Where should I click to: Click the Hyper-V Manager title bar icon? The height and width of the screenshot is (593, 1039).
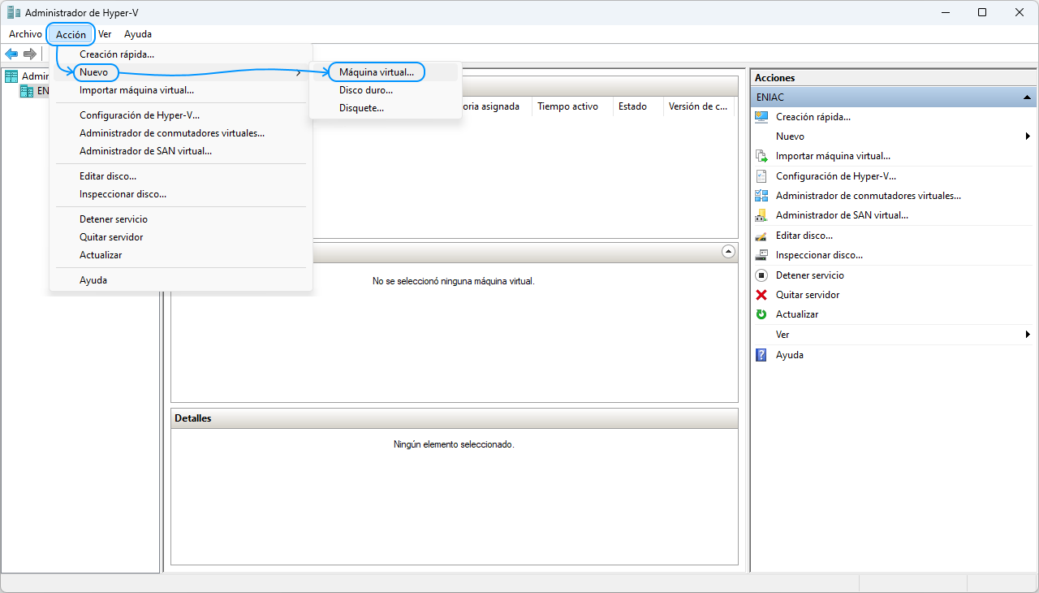coord(13,12)
